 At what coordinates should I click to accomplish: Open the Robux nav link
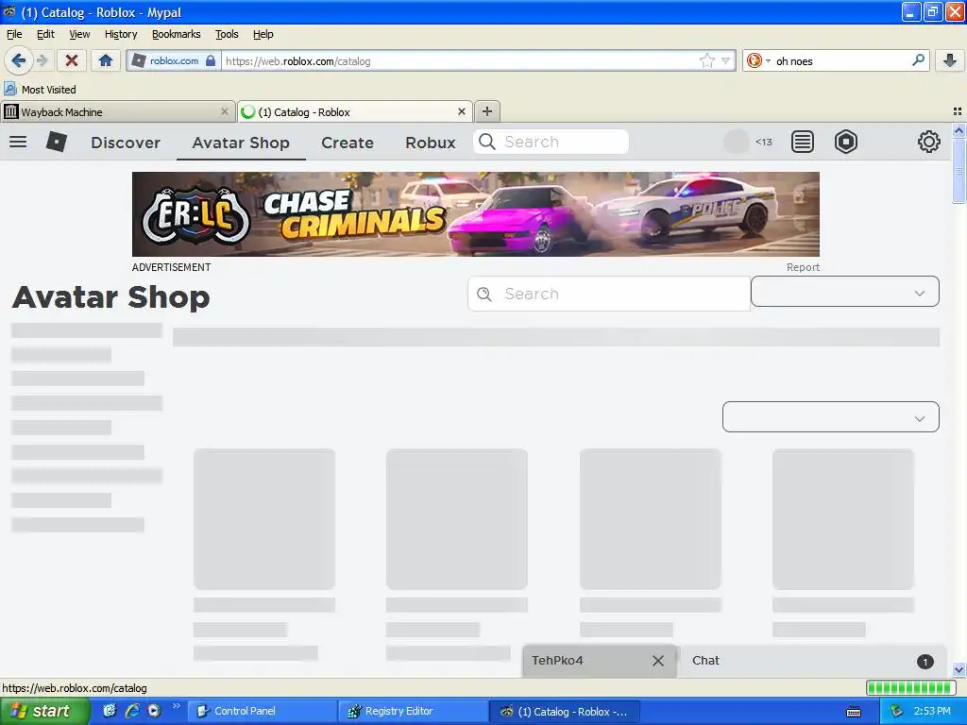(x=431, y=143)
